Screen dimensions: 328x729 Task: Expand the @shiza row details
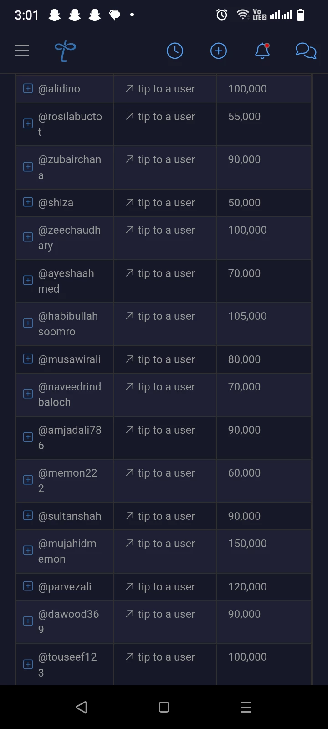point(28,202)
